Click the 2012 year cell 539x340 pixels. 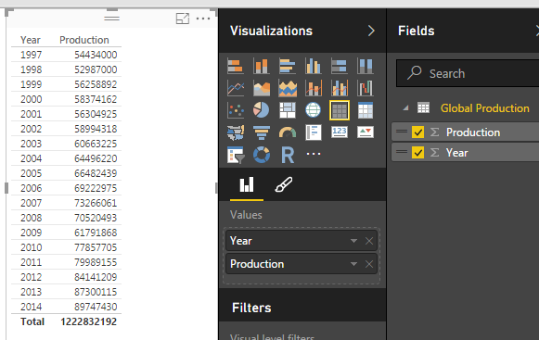(x=31, y=277)
